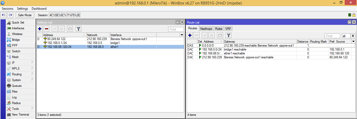Open column dropdown arrow in Route List header

(354, 41)
